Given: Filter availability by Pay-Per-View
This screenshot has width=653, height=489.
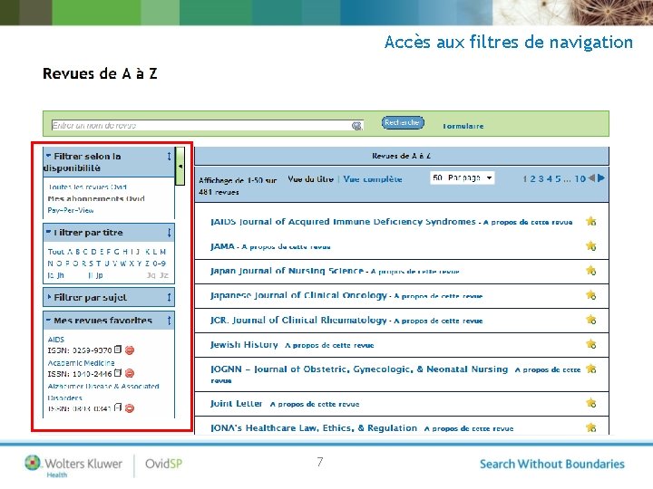Looking at the screenshot, I should [71, 210].
